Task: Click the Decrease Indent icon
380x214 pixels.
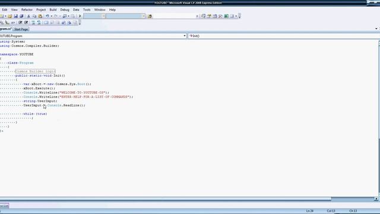Action: 20,23
